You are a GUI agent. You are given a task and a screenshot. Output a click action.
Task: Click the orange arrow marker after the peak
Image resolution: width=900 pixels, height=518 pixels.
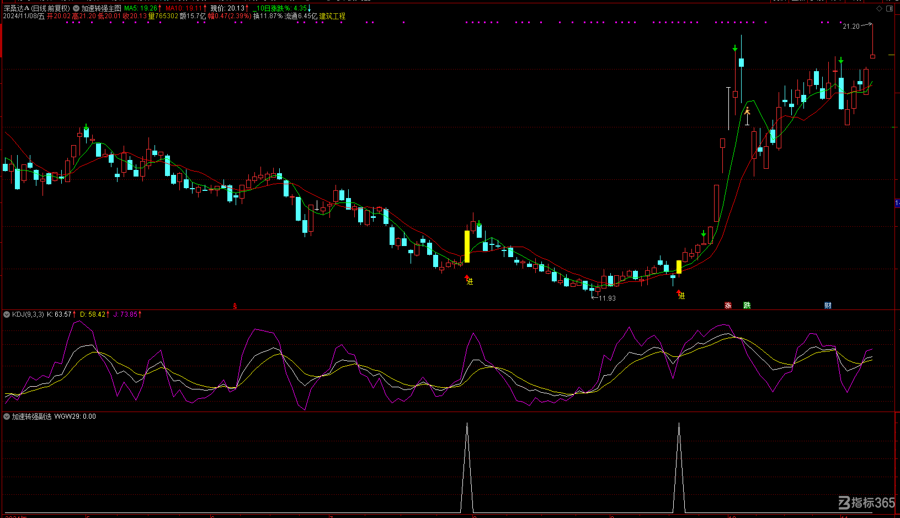click(747, 112)
